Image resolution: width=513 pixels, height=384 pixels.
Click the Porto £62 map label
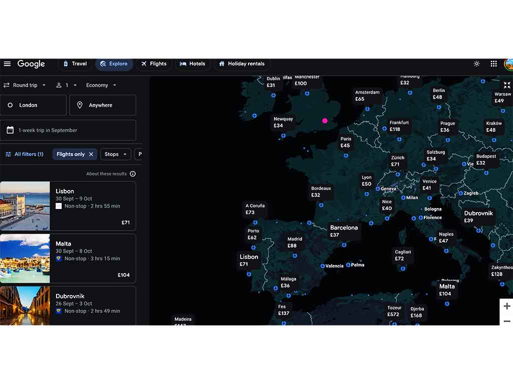(253, 234)
